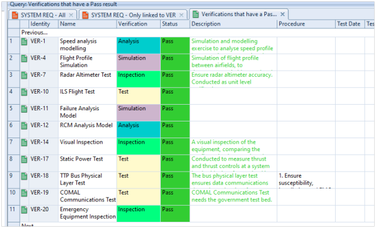
Task: Click the document icon for VER-12 row
Action: pos(24,126)
